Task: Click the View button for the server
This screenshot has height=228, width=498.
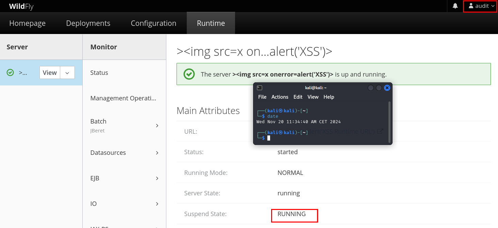Action: click(x=50, y=72)
